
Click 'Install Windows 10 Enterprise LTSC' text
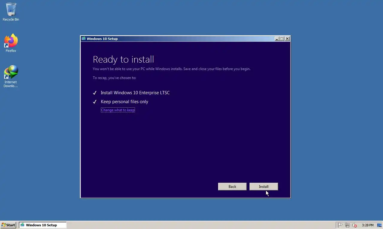coord(135,93)
